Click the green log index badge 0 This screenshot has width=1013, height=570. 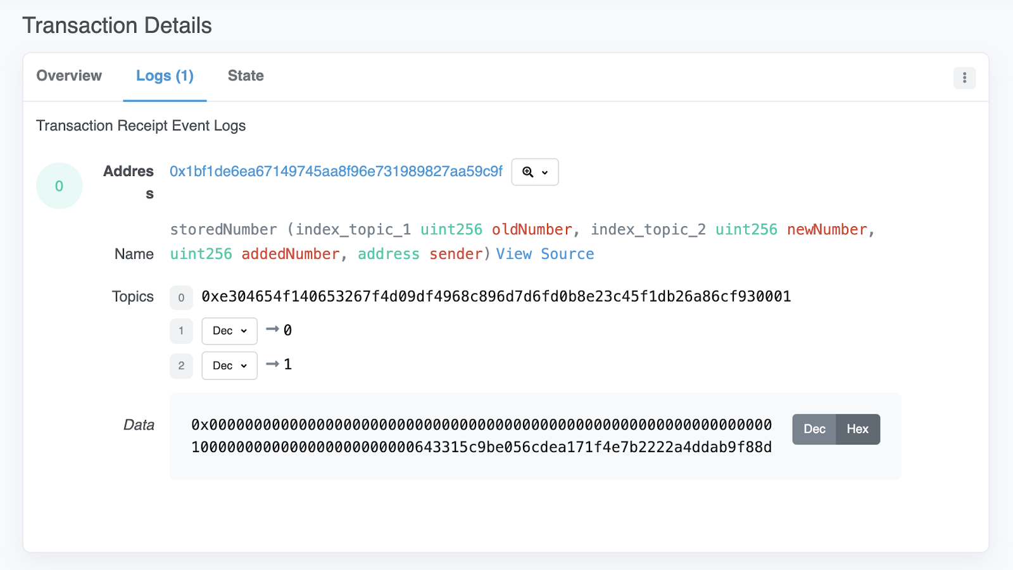pos(59,185)
